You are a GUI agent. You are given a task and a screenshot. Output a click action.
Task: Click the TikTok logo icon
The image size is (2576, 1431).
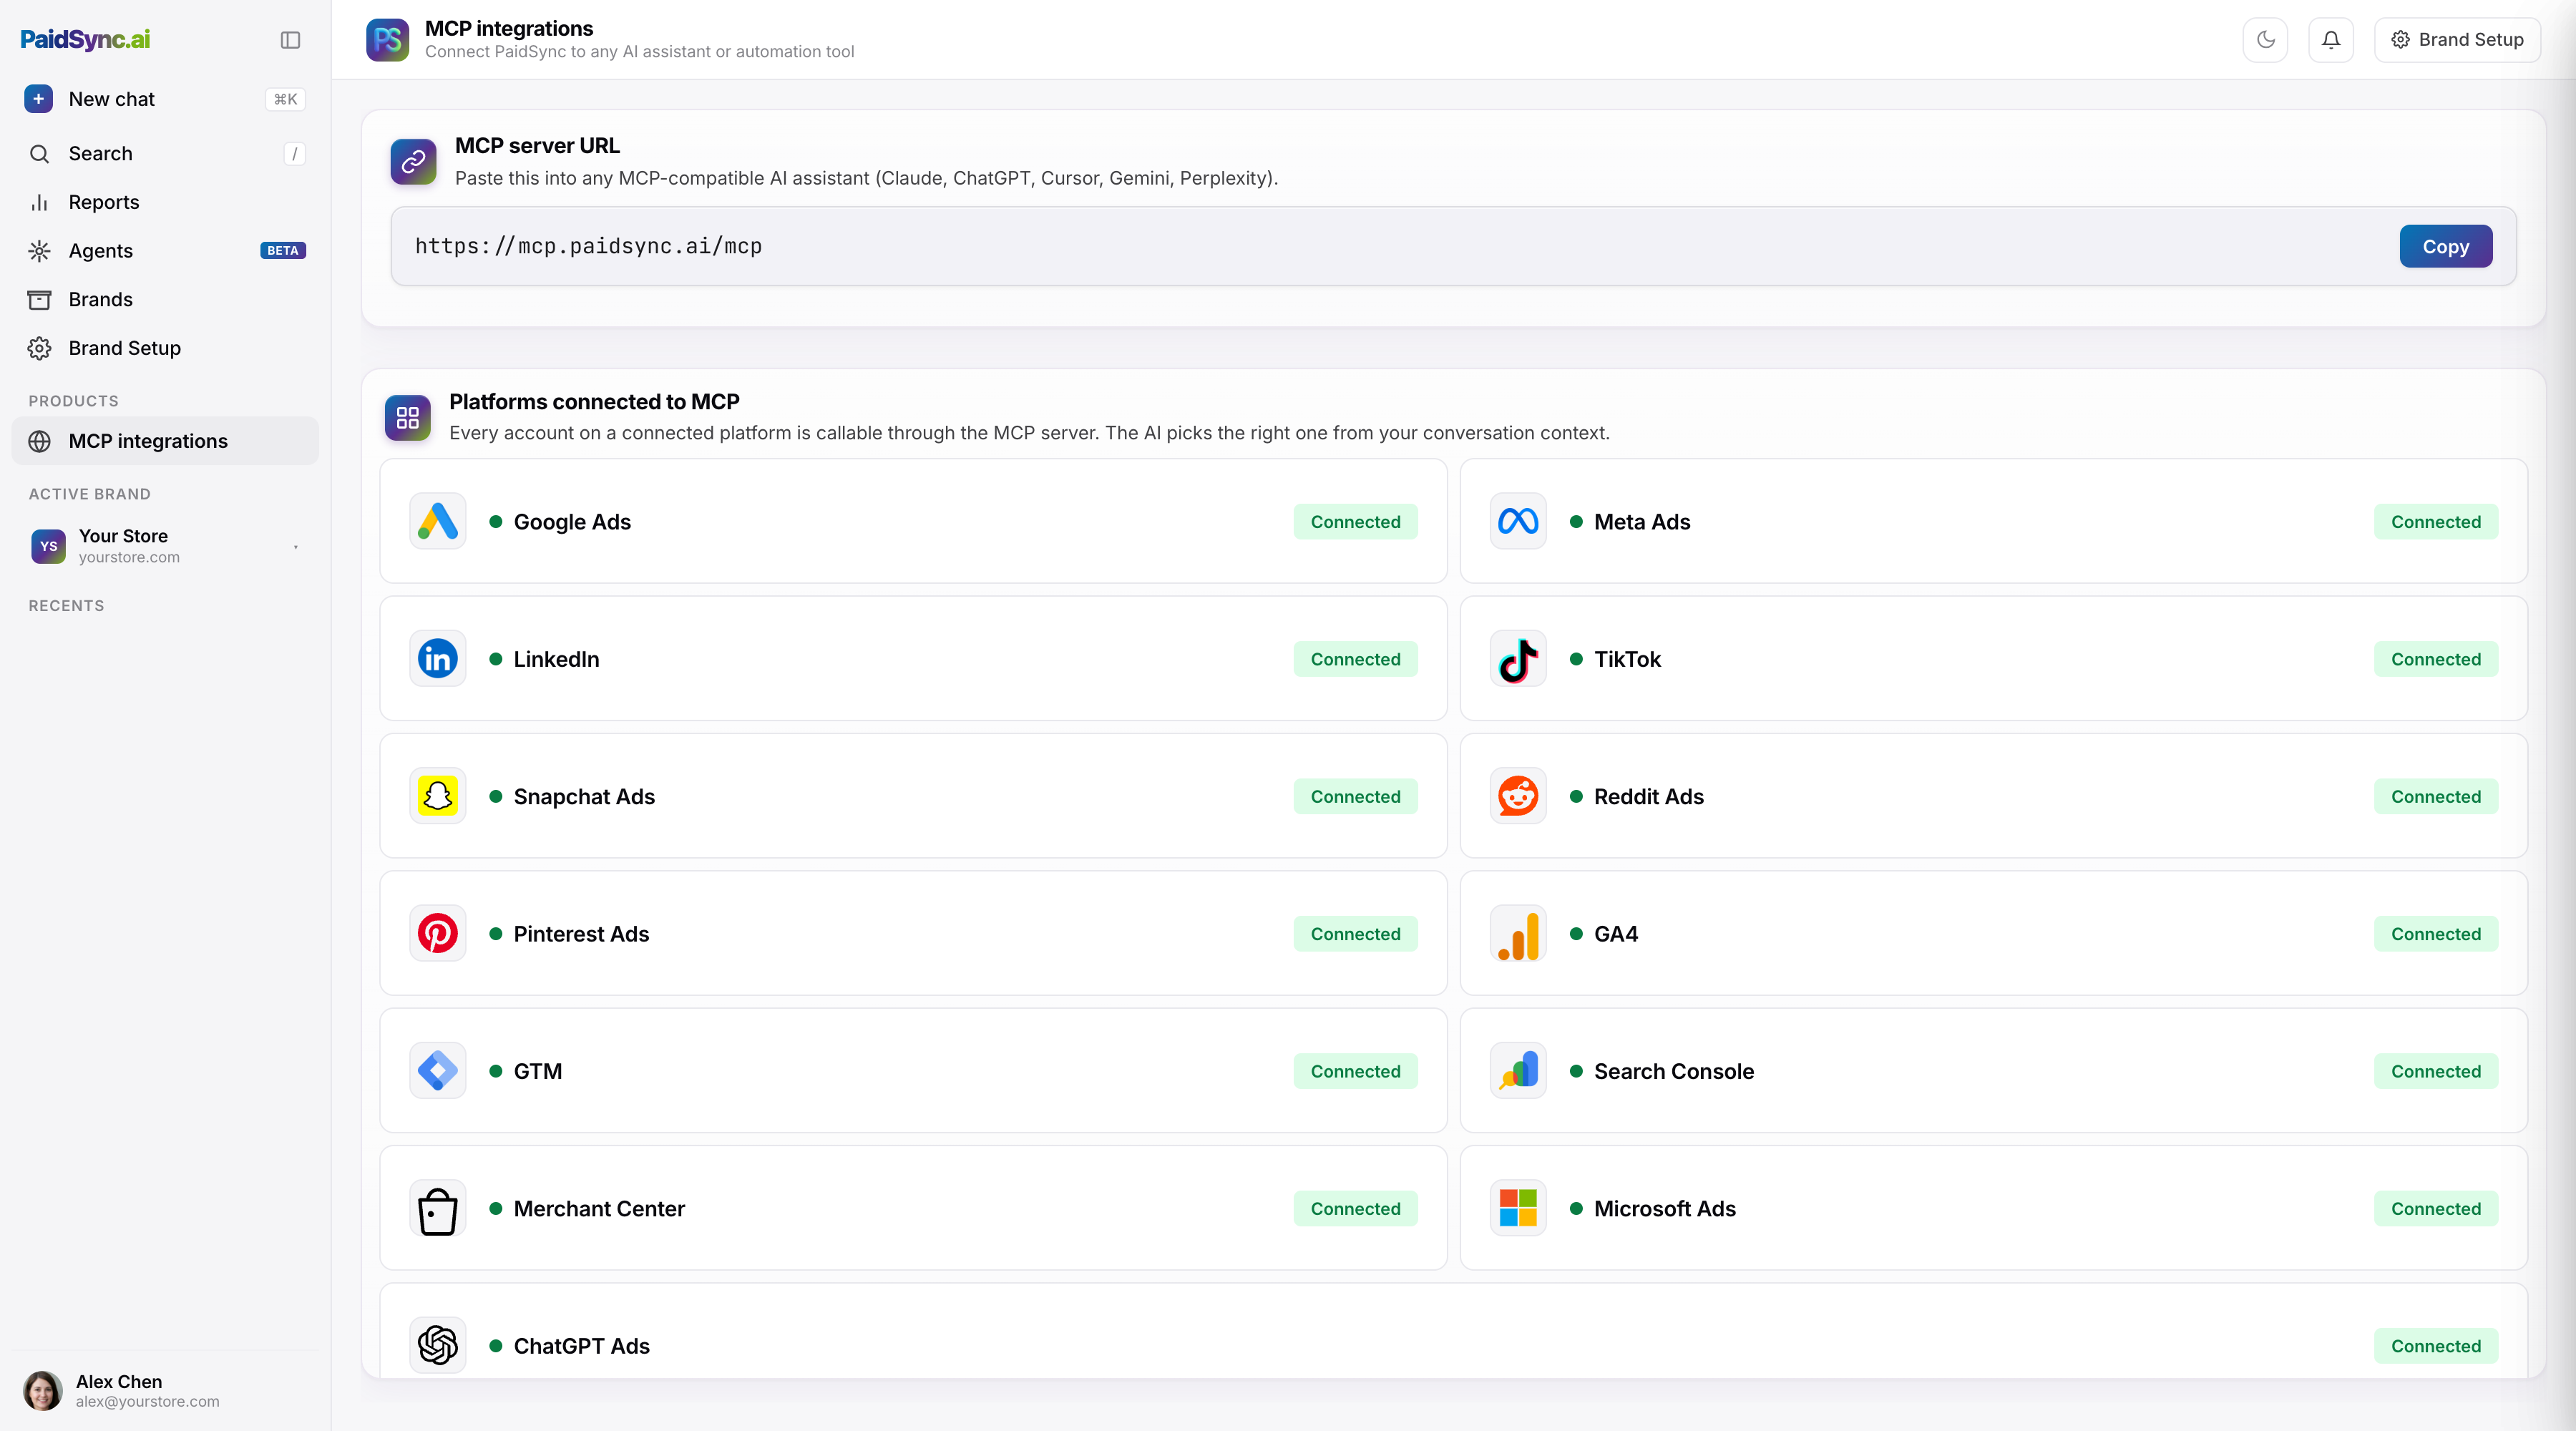pos(1518,659)
